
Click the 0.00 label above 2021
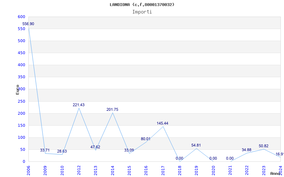click(x=230, y=158)
